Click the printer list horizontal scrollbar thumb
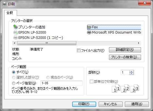This screenshot has height=111, width=153. coord(47,43)
